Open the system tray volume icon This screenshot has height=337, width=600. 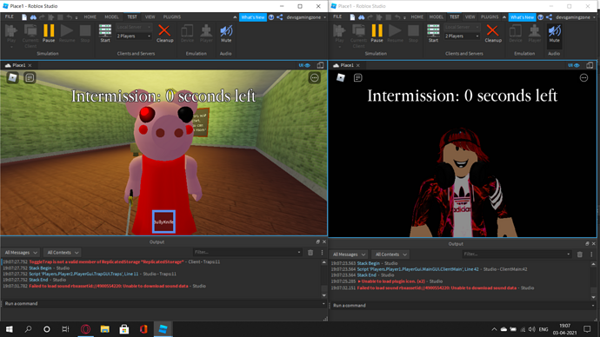pyautogui.click(x=532, y=329)
